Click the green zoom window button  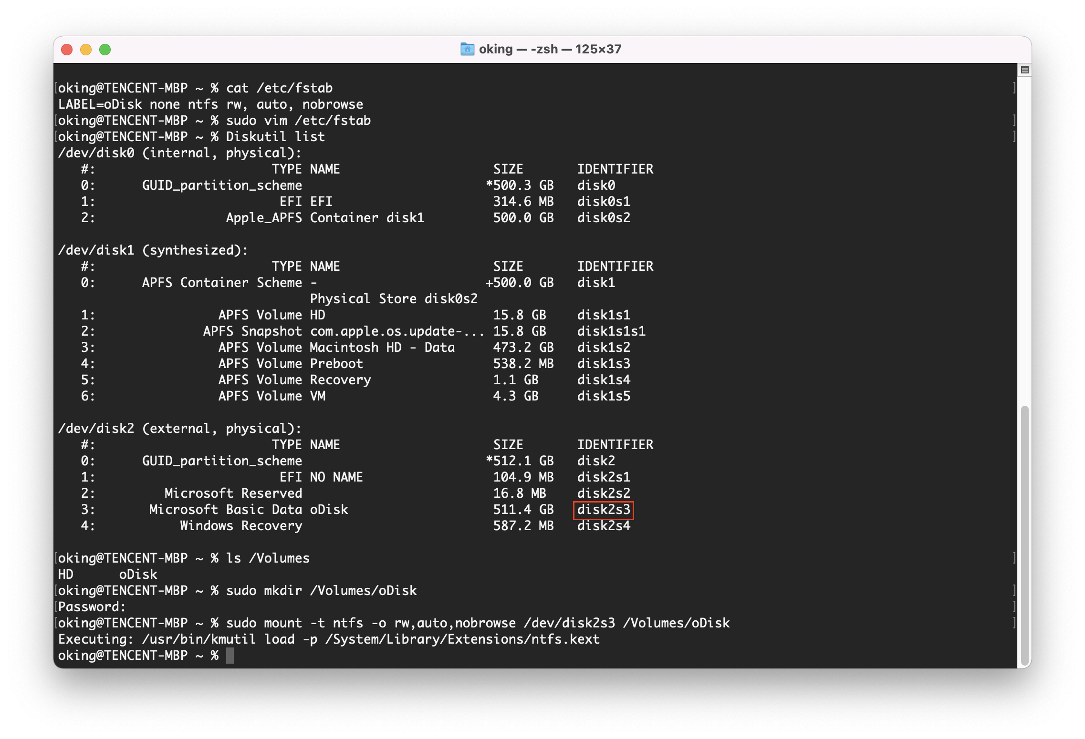point(105,50)
